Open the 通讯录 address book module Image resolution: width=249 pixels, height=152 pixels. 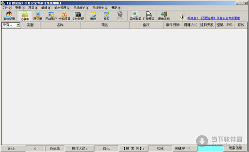[x=38, y=16]
